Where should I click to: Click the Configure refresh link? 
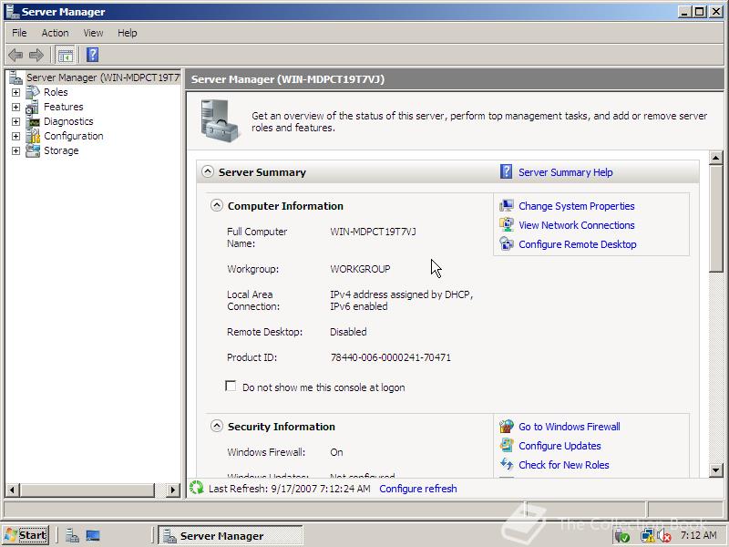point(418,489)
